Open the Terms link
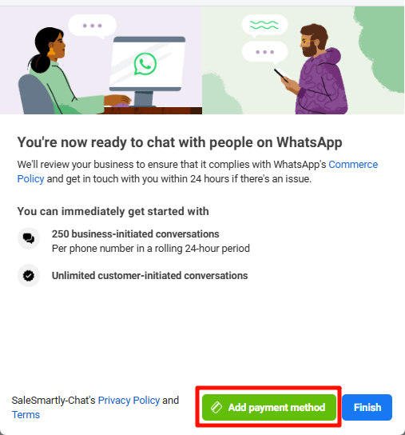Screen dimensions: 405x435 coord(26,414)
